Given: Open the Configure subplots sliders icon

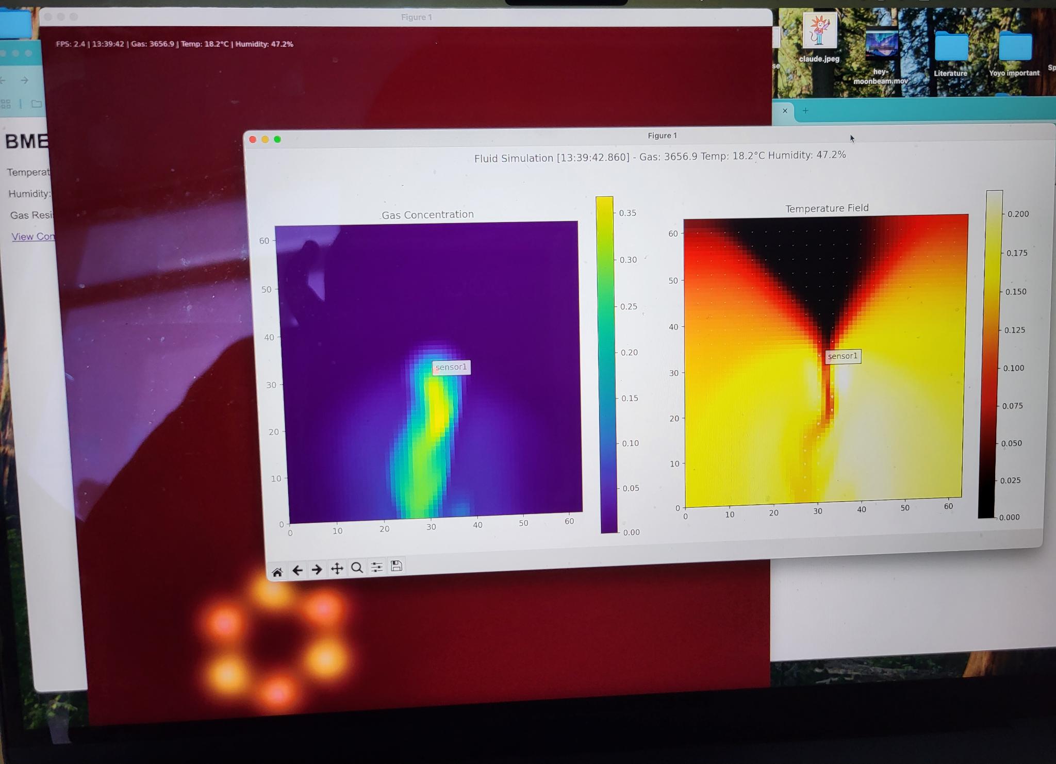Looking at the screenshot, I should 377,567.
